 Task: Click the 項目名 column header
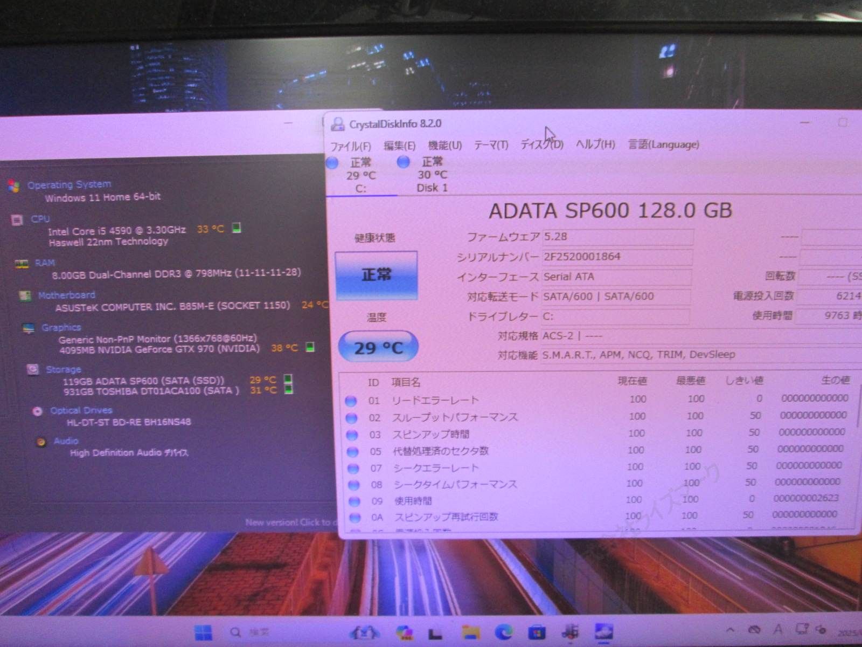[x=406, y=382]
